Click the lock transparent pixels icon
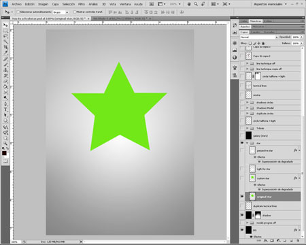The image size is (306, 245). 250,43
